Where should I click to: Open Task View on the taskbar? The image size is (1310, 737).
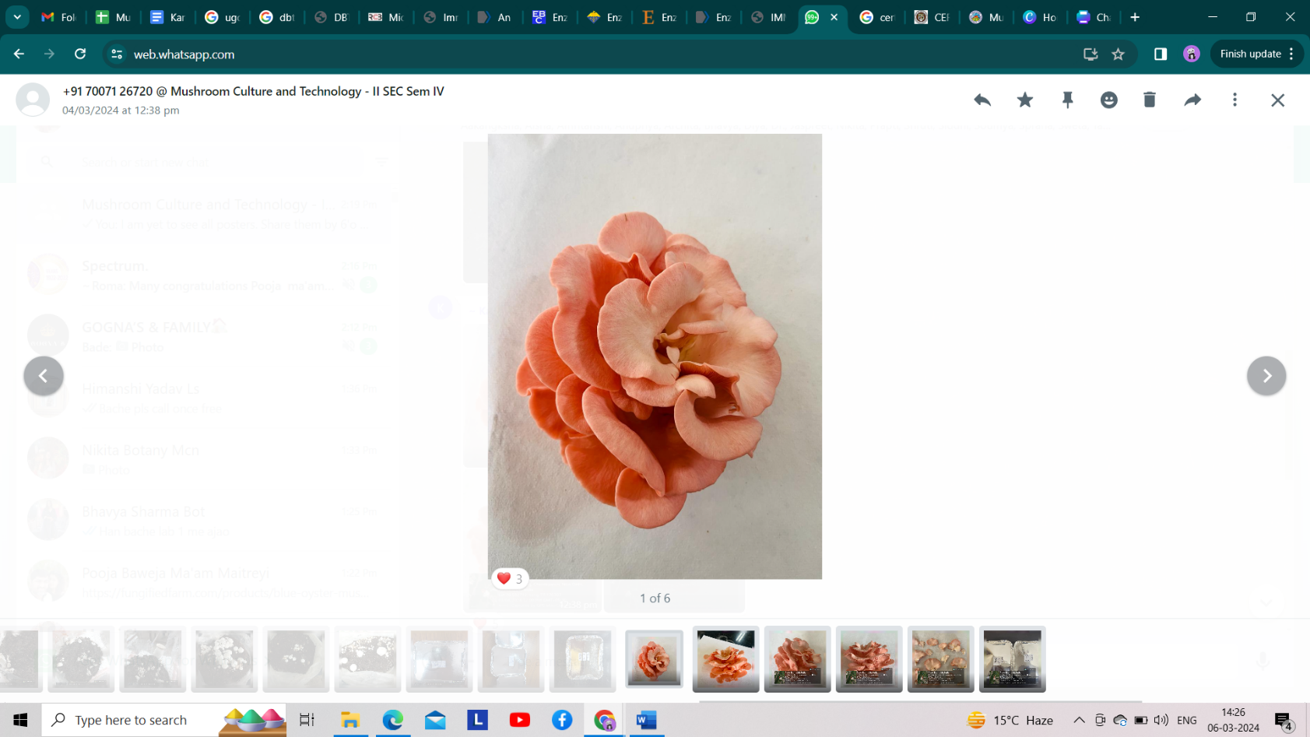(307, 720)
